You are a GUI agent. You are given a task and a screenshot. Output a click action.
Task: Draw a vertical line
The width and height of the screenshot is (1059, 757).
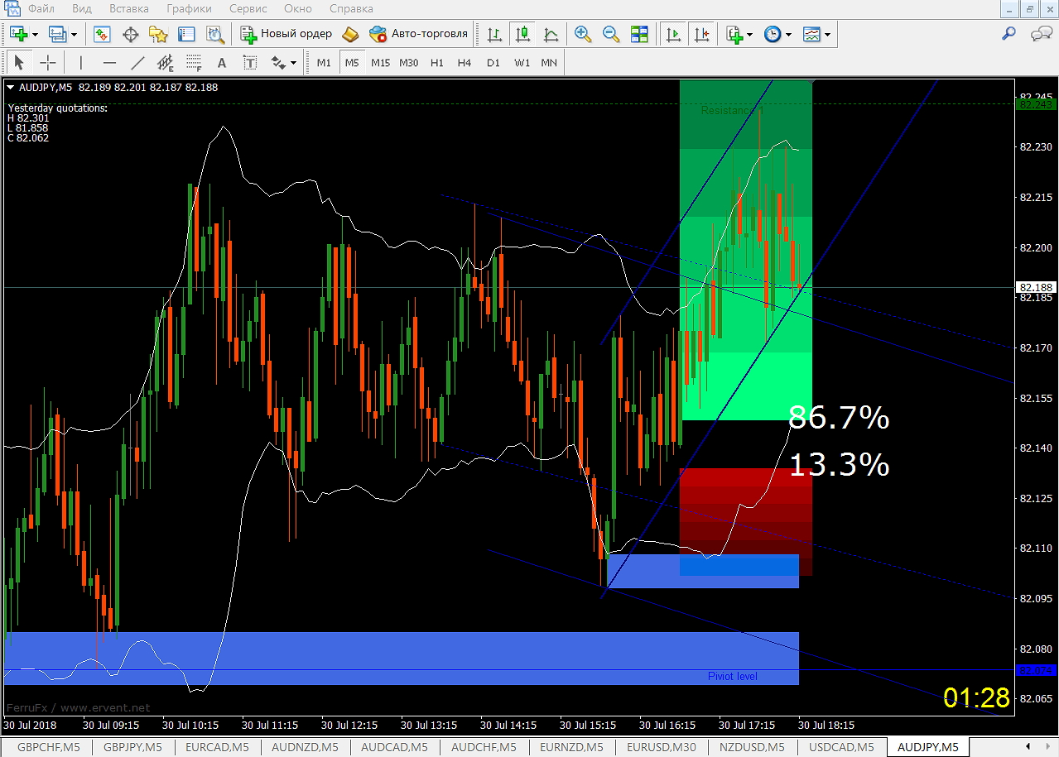(81, 62)
